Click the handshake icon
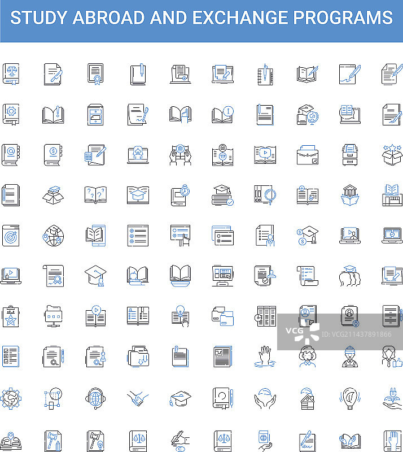Image resolution: width=403 pixels, height=452 pixels. 137,398
